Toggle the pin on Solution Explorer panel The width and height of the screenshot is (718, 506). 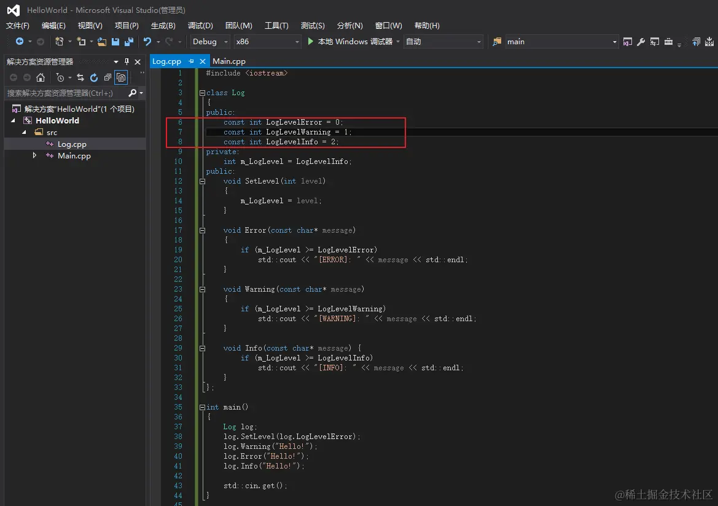point(127,62)
